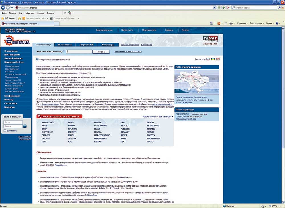Click the empty new tab button
The height and width of the screenshot is (208, 285).
click(57, 23)
